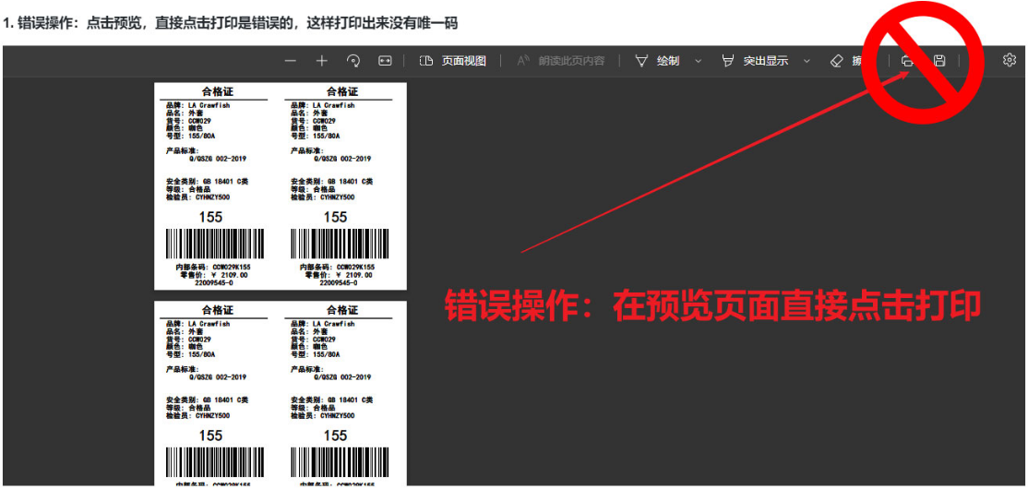This screenshot has height=489, width=1028.
Task: Click the barcode on the top-left label
Action: point(214,244)
